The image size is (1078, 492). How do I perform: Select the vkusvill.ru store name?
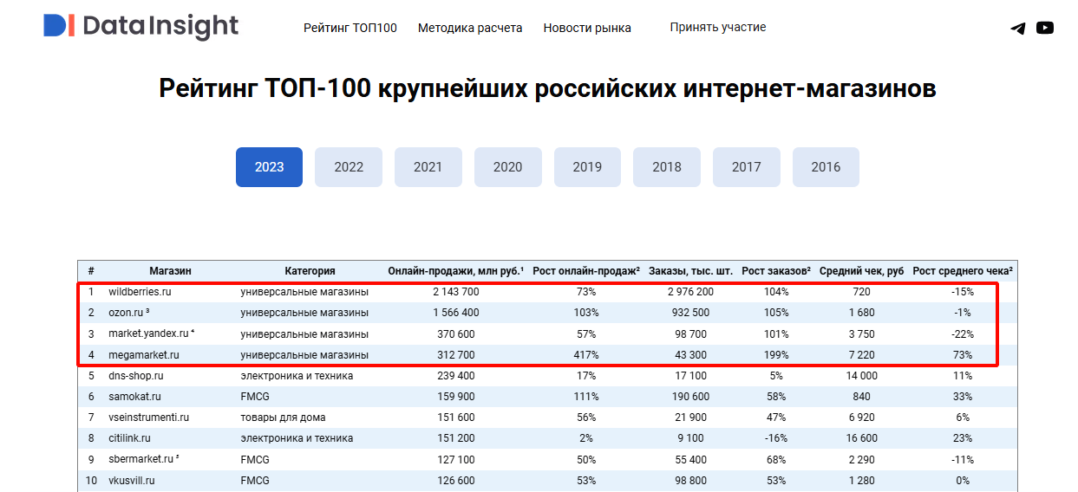[x=131, y=480]
